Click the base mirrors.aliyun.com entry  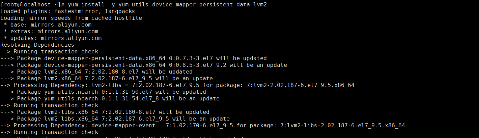[48, 25]
